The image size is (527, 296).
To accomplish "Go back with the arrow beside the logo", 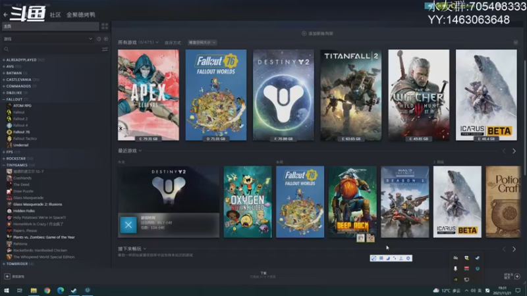I will [5, 14].
